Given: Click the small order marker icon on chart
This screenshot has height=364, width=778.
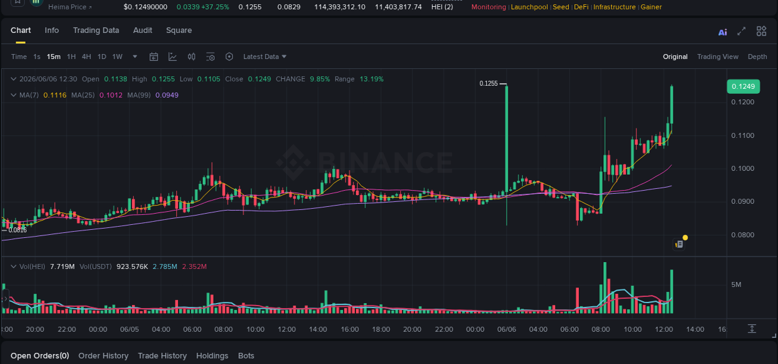Looking at the screenshot, I should 679,244.
